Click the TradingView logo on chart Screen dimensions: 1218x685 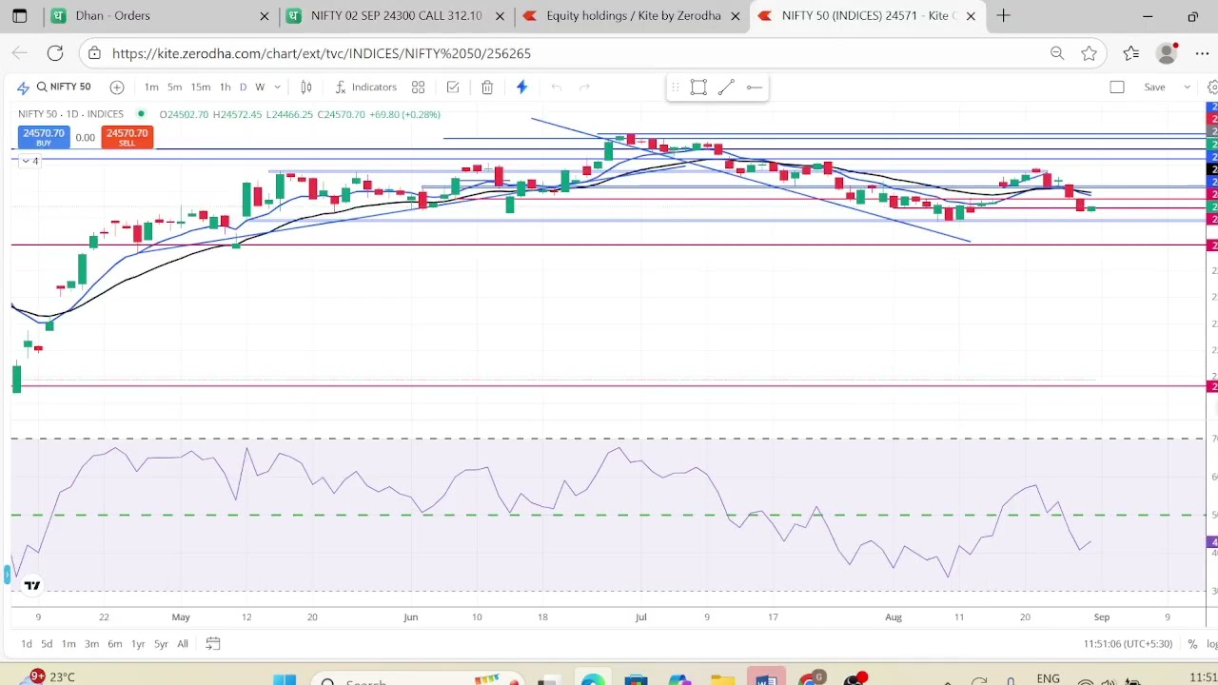point(32,585)
